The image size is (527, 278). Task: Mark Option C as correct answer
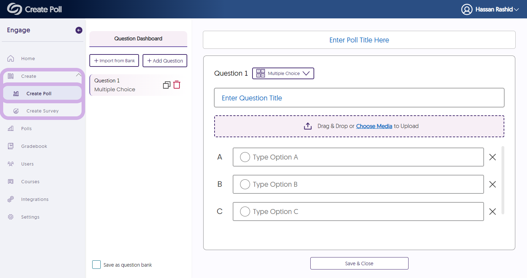245,212
